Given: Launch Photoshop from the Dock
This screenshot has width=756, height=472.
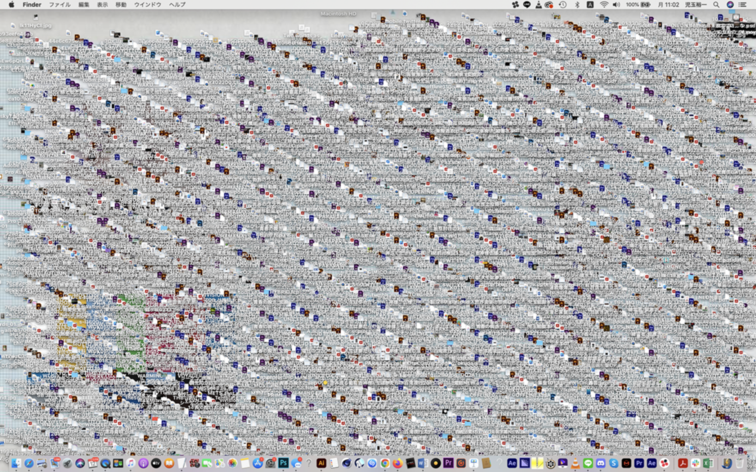Looking at the screenshot, I should click(x=283, y=463).
